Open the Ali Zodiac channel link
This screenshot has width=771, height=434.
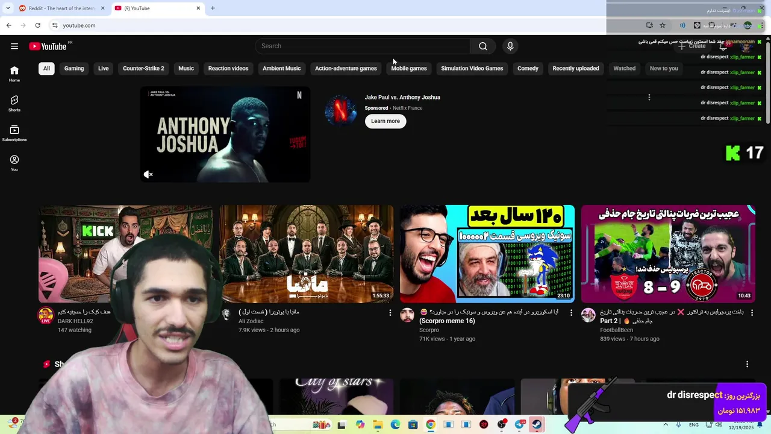(x=251, y=321)
